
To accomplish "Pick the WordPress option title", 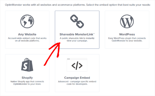I will click(127, 34).
